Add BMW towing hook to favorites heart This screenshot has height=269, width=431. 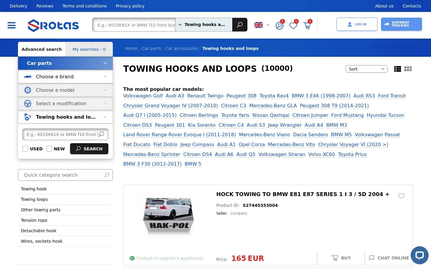[x=401, y=196]
